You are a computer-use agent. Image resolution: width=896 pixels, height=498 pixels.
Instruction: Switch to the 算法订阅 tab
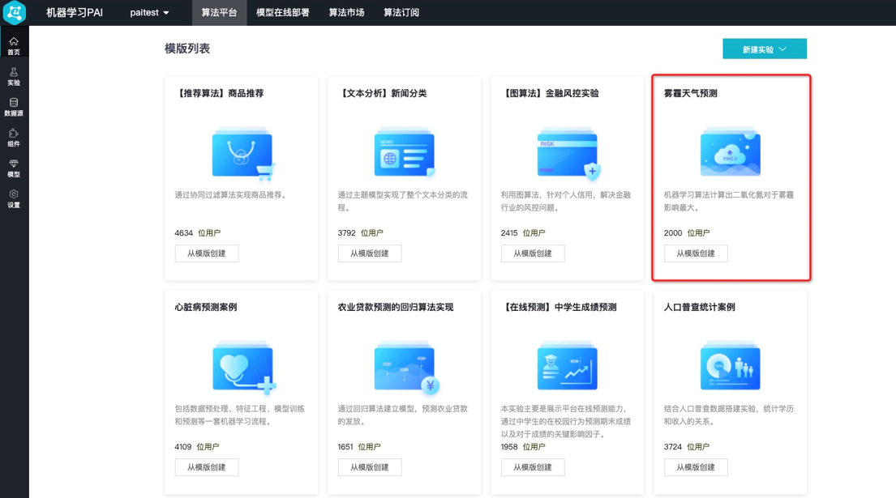(x=401, y=12)
